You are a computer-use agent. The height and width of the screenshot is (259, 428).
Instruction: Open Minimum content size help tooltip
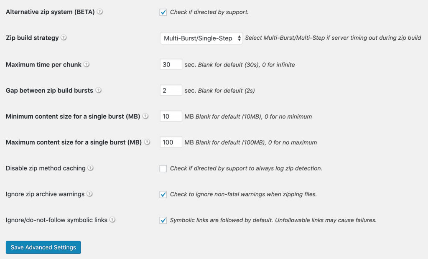coord(145,116)
